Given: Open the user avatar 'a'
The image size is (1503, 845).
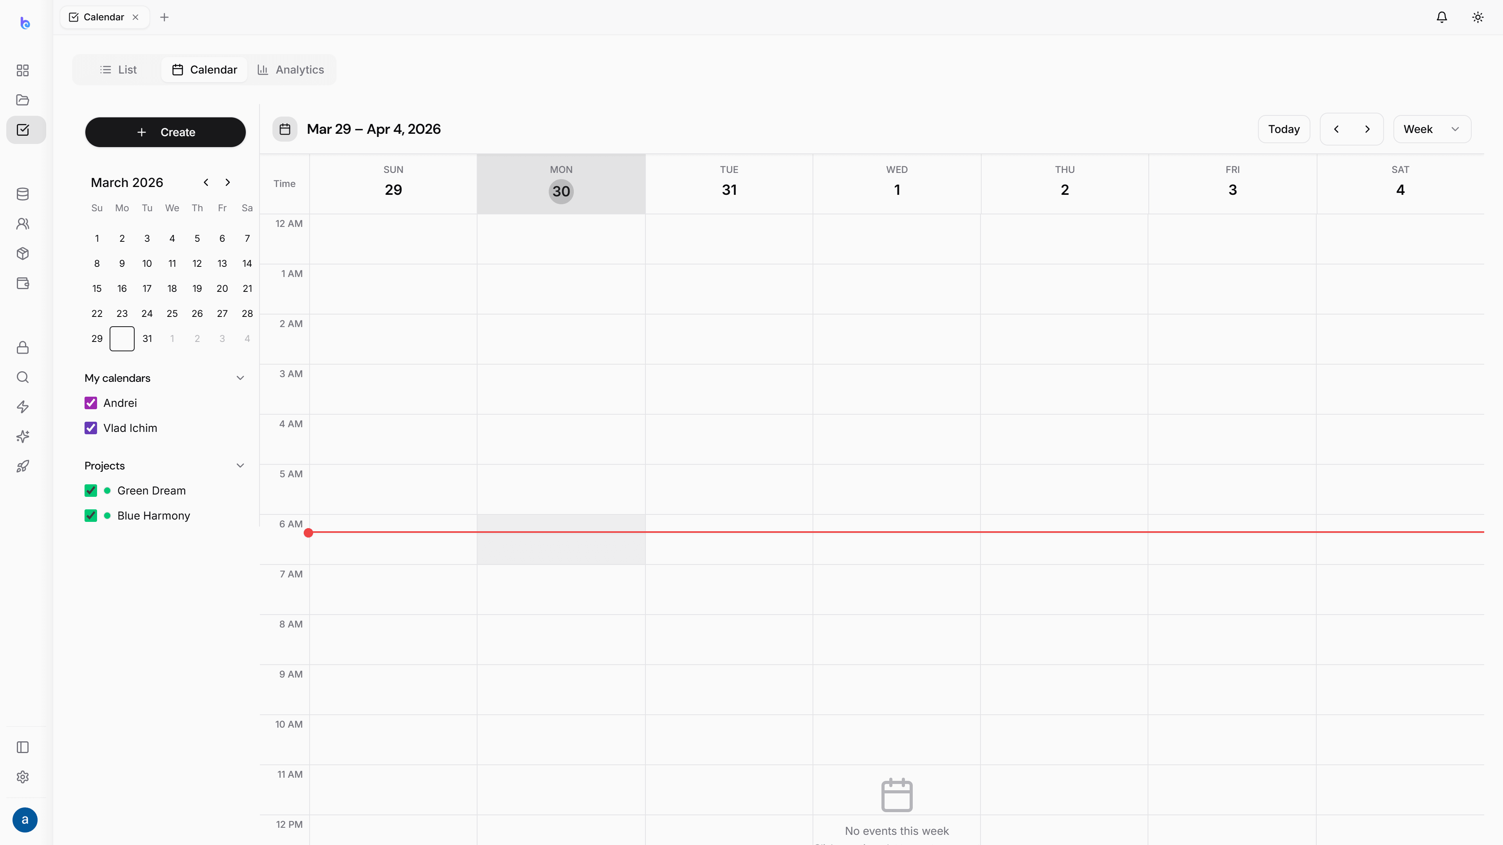Looking at the screenshot, I should (x=25, y=820).
